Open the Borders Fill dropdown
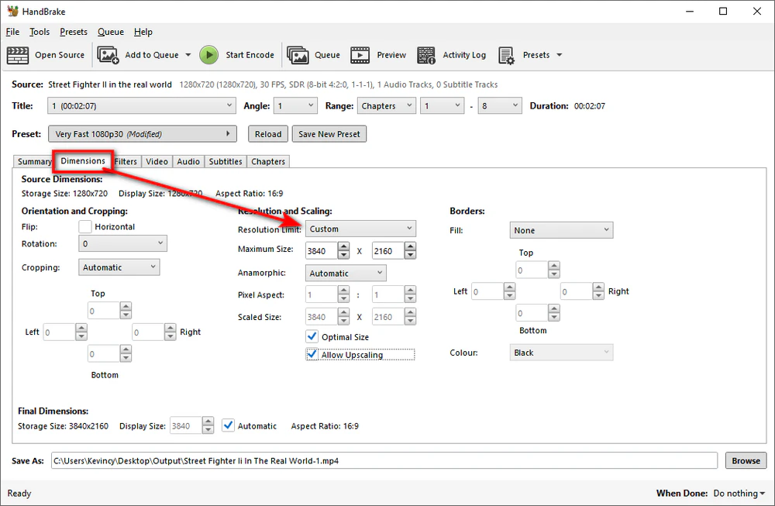775x506 pixels. (561, 229)
